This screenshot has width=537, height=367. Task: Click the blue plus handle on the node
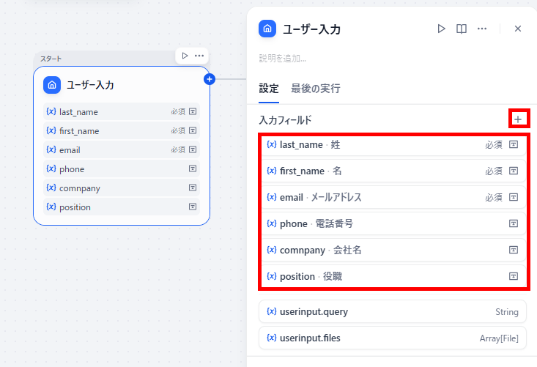coord(210,79)
